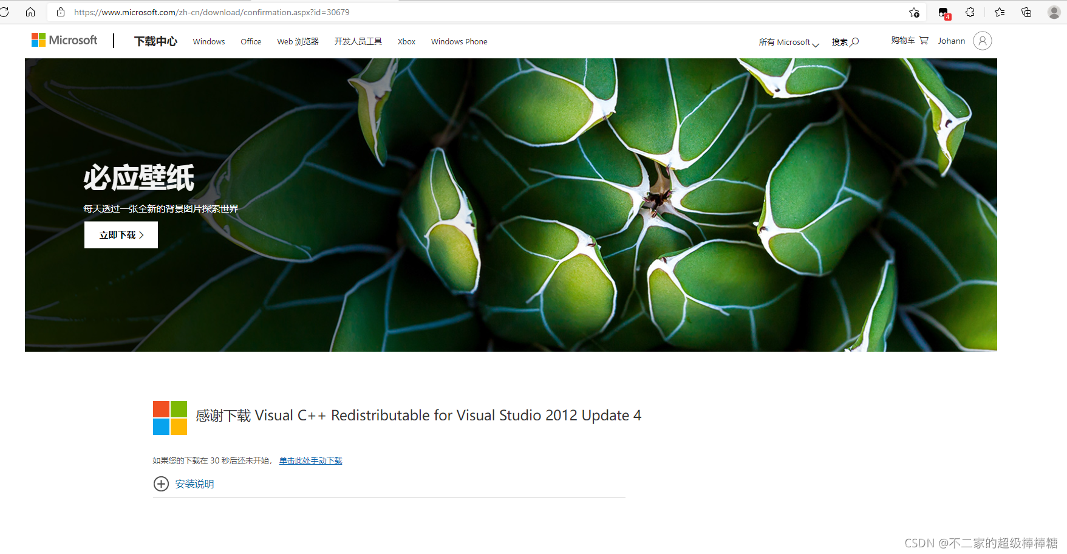
Task: Click the 安装说明 link text
Action: click(194, 484)
